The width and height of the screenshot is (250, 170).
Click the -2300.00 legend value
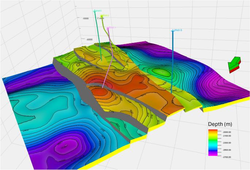[x=227, y=143]
